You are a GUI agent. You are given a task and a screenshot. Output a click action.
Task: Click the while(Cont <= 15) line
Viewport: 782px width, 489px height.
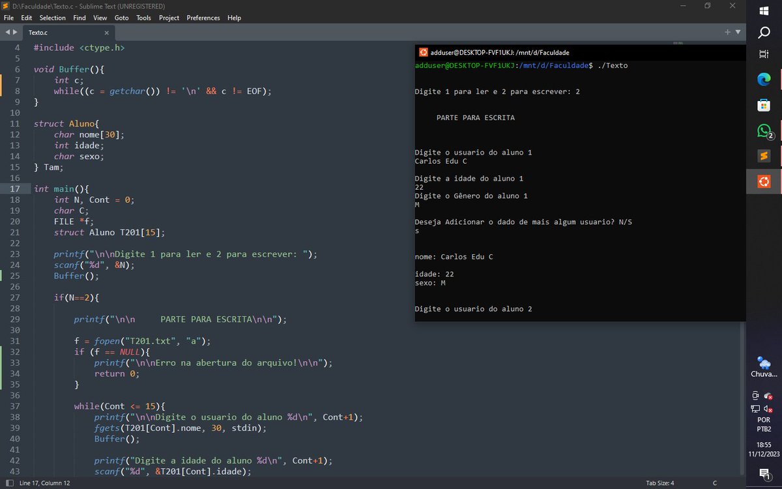pyautogui.click(x=120, y=406)
